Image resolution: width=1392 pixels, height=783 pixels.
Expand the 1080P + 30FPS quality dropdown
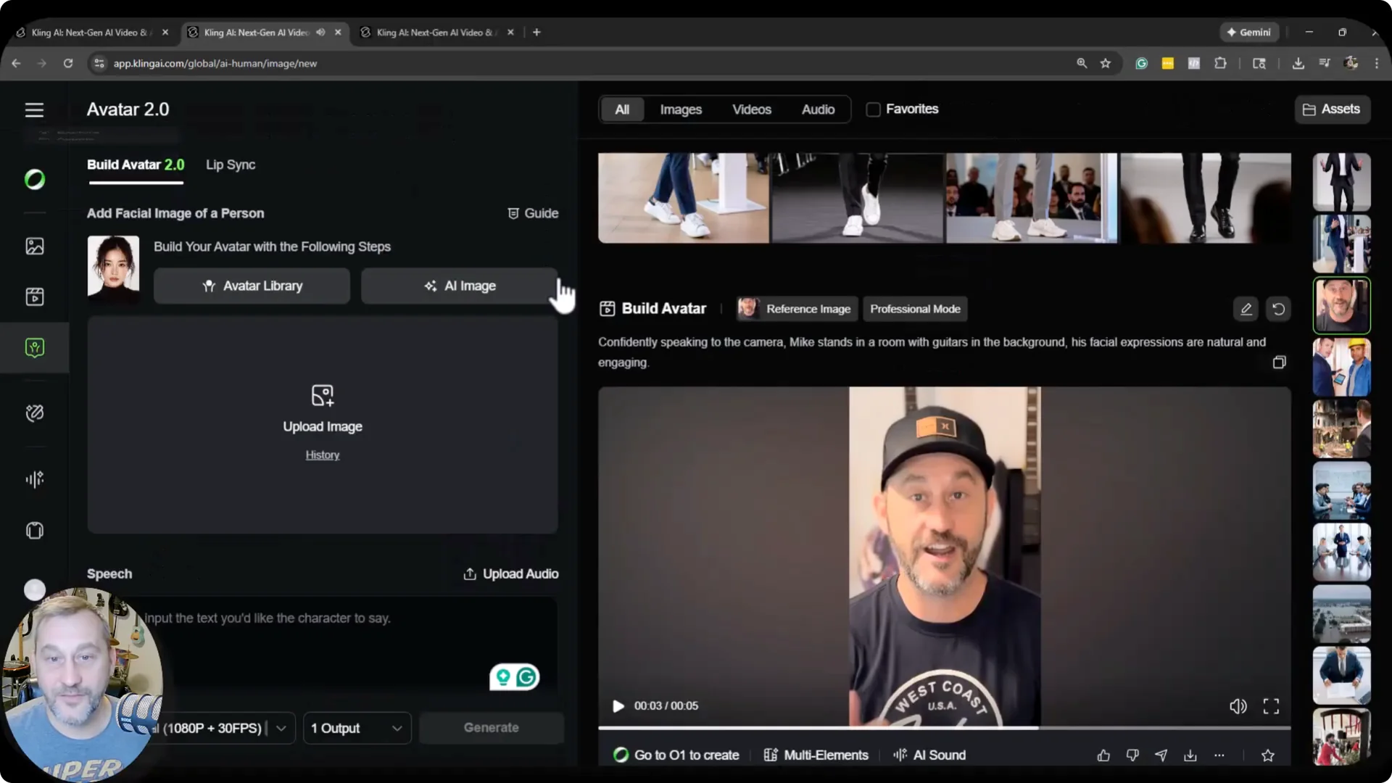point(281,728)
